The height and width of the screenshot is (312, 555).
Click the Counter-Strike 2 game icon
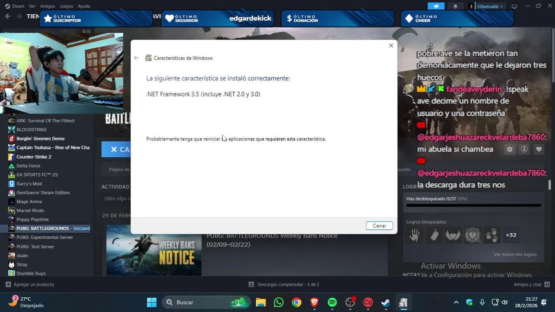pyautogui.click(x=12, y=156)
